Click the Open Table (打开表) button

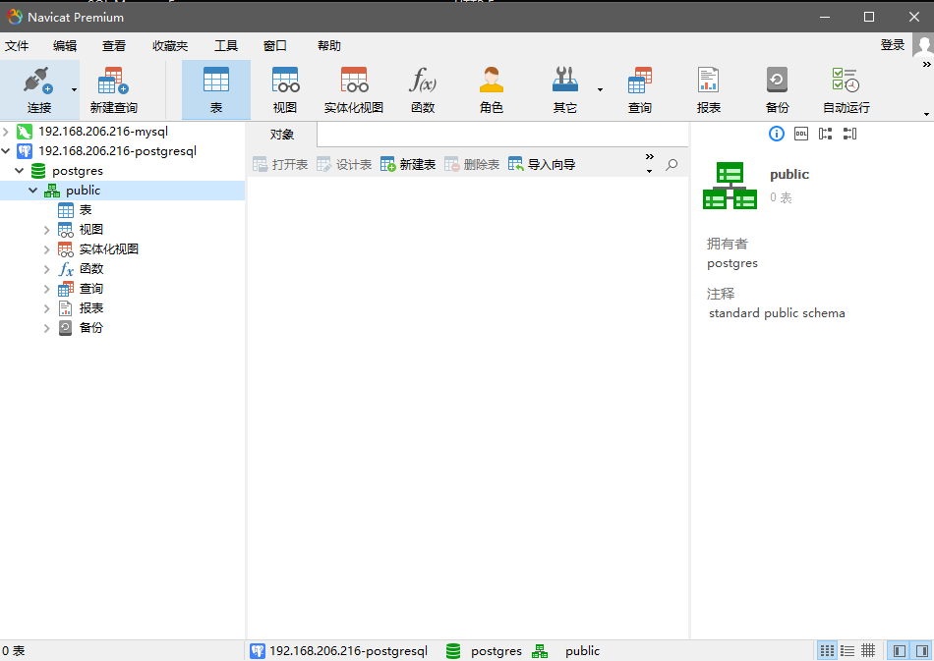[x=280, y=165]
